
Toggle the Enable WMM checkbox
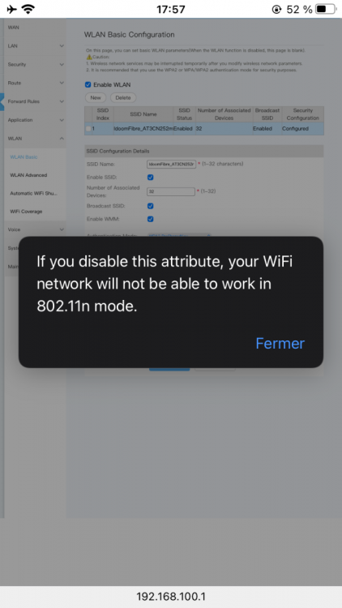pyautogui.click(x=151, y=219)
